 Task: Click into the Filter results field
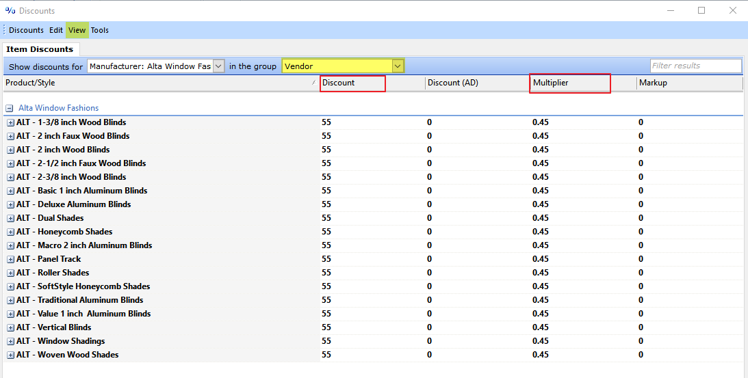695,66
